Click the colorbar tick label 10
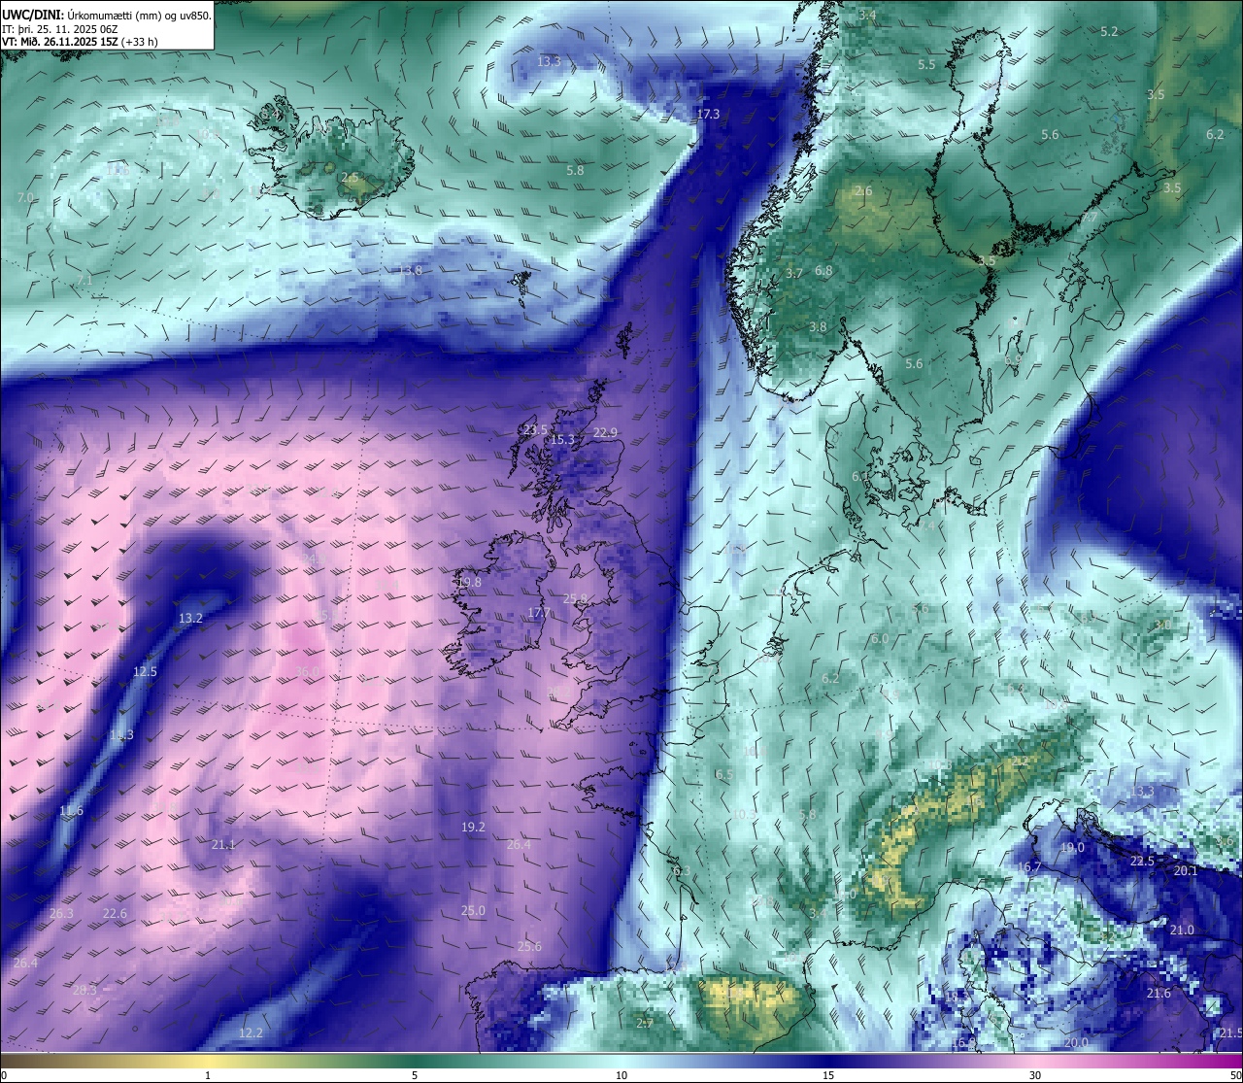This screenshot has width=1243, height=1083. point(621,1075)
